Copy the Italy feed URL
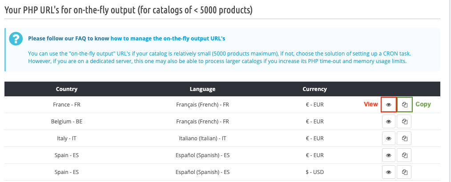 [404, 138]
